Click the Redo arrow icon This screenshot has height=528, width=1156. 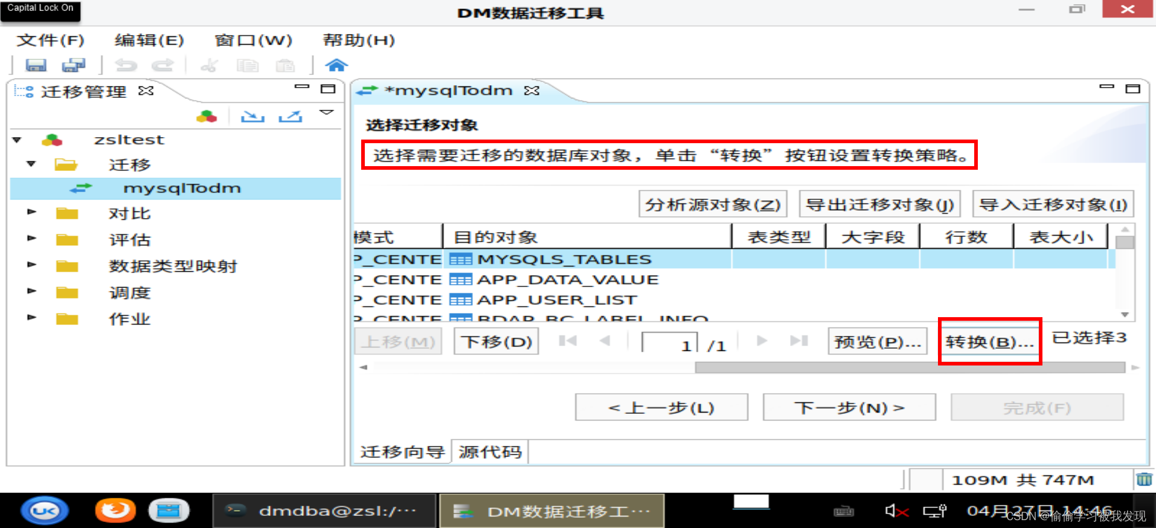tap(162, 65)
